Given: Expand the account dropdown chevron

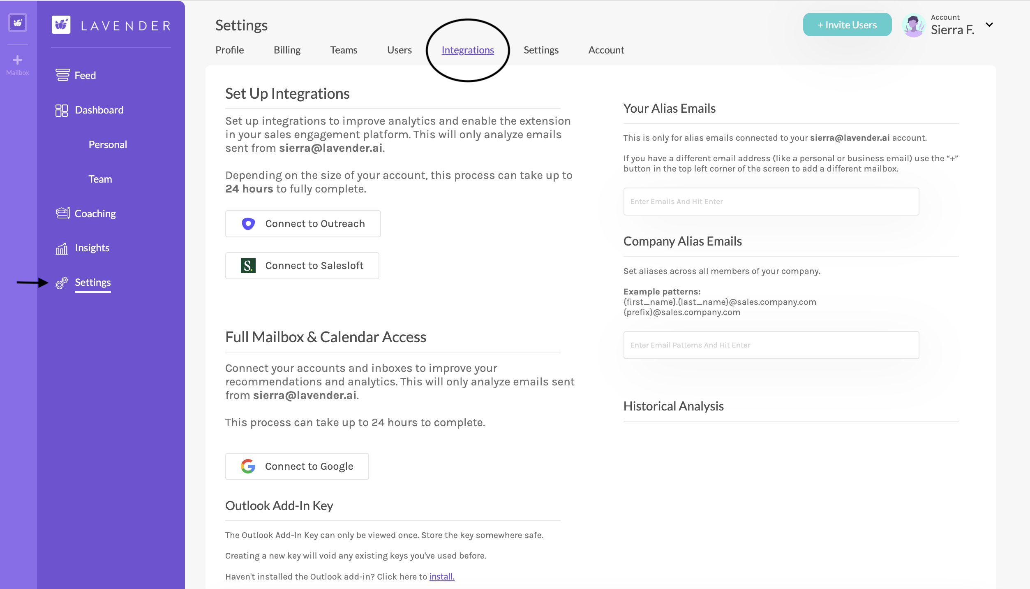Looking at the screenshot, I should 989,25.
